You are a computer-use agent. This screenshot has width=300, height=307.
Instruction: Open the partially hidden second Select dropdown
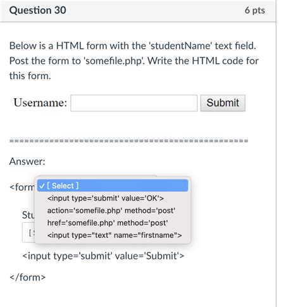click(28, 232)
